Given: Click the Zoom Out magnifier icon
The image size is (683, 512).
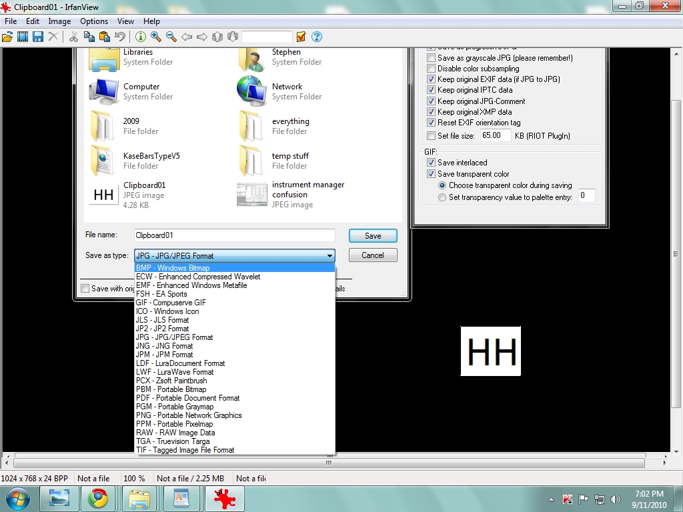Looking at the screenshot, I should click(x=171, y=37).
